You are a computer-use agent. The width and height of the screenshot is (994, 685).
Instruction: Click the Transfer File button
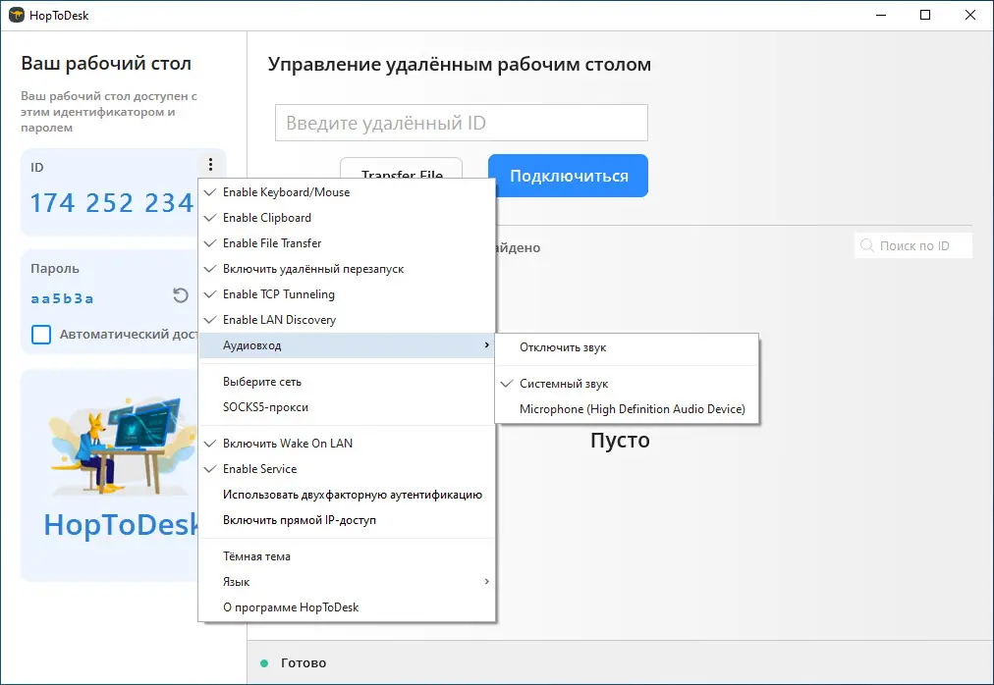point(402,169)
